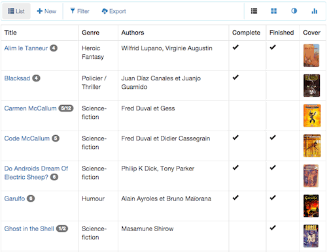Click the Ghost in the Shell cover image

311,236
